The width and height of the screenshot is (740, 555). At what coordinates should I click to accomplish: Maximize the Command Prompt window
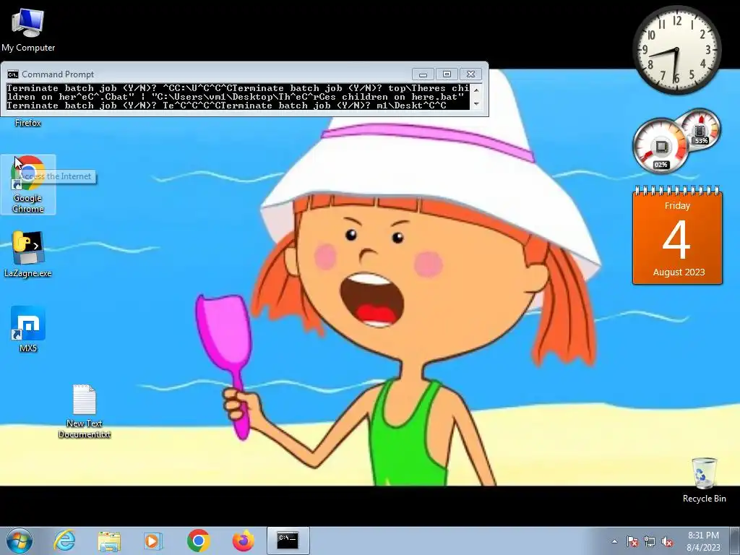447,74
